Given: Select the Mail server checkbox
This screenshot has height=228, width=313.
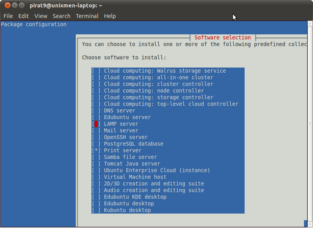Looking at the screenshot, I should (96, 130).
